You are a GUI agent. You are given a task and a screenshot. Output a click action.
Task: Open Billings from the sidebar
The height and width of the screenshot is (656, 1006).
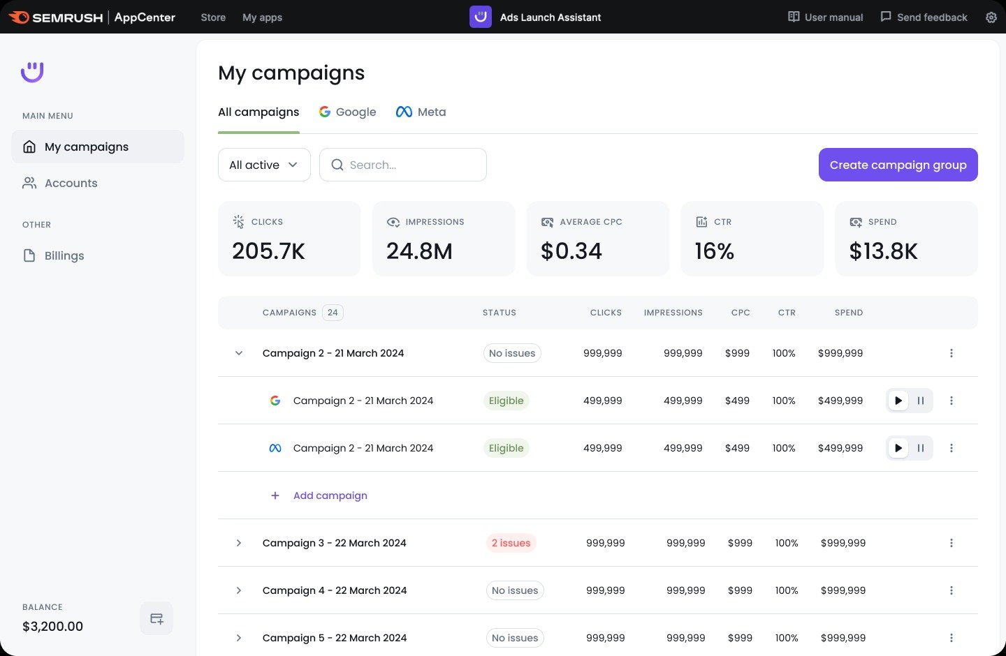[x=64, y=255]
